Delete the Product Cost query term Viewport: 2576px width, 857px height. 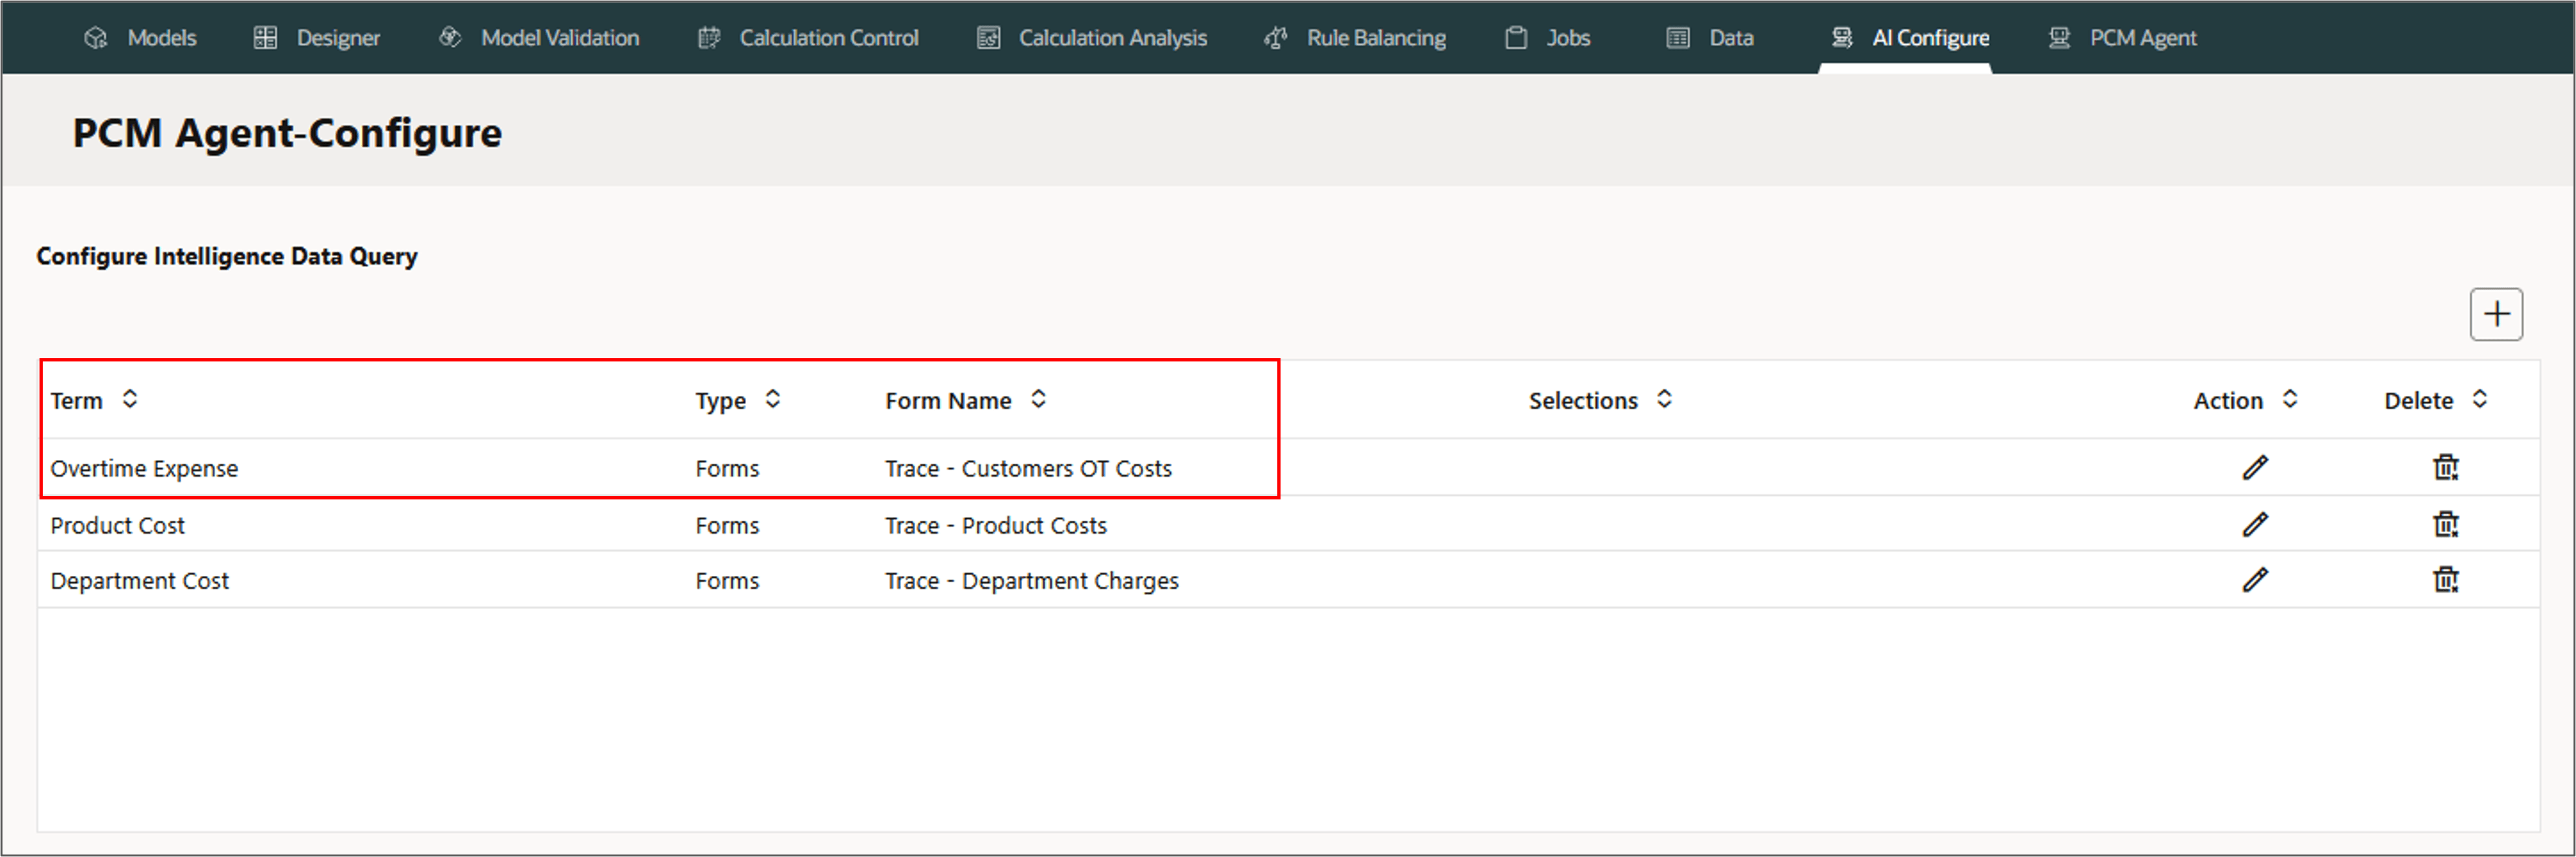click(2445, 525)
